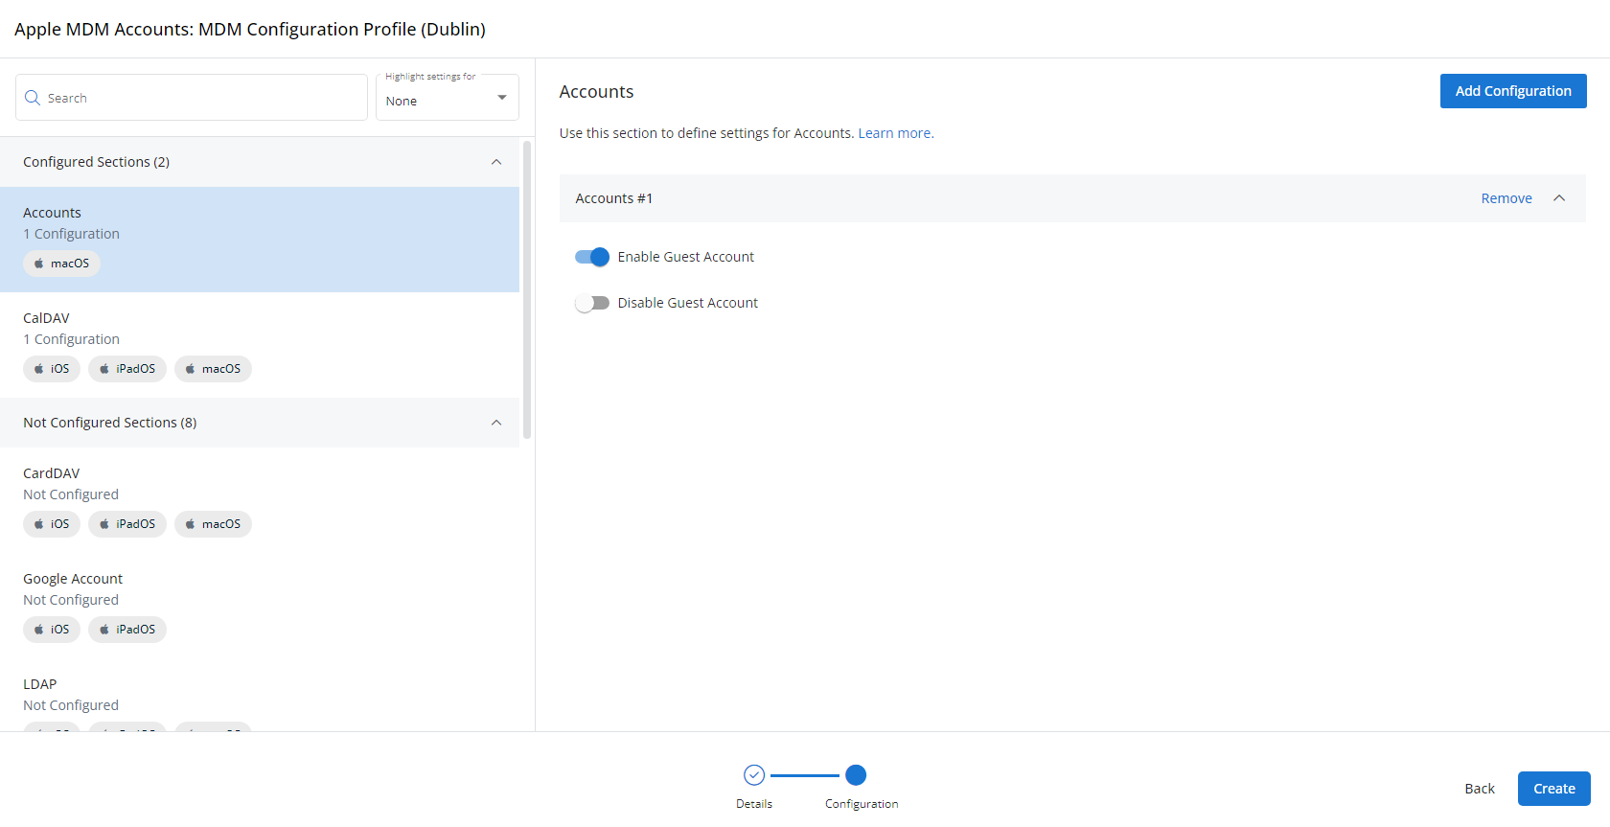Open the Highlight settings for dropdown
The width and height of the screenshot is (1610, 827).
[x=447, y=99]
